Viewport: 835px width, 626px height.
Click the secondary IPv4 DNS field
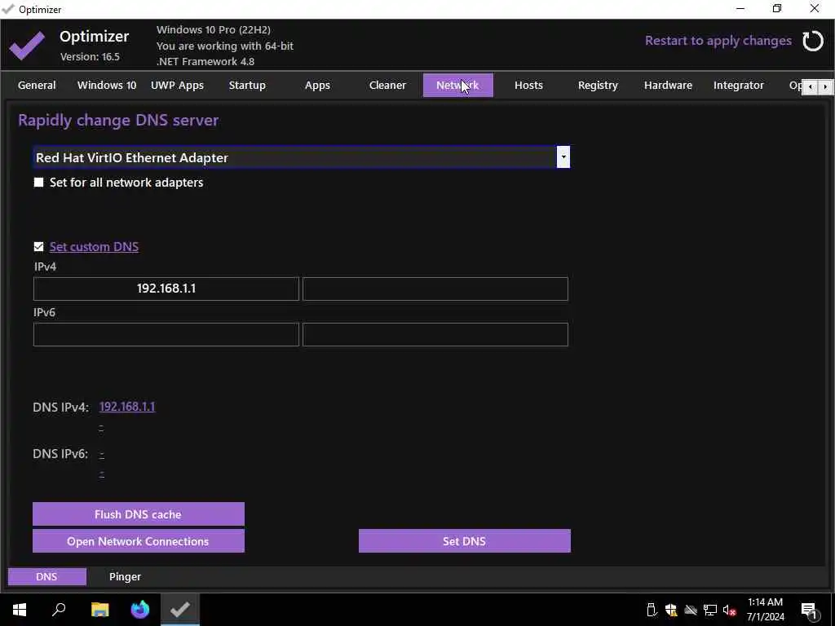tap(435, 289)
